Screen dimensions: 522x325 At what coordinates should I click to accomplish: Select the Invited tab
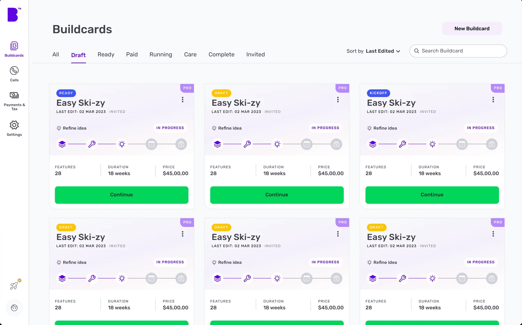pyautogui.click(x=255, y=55)
